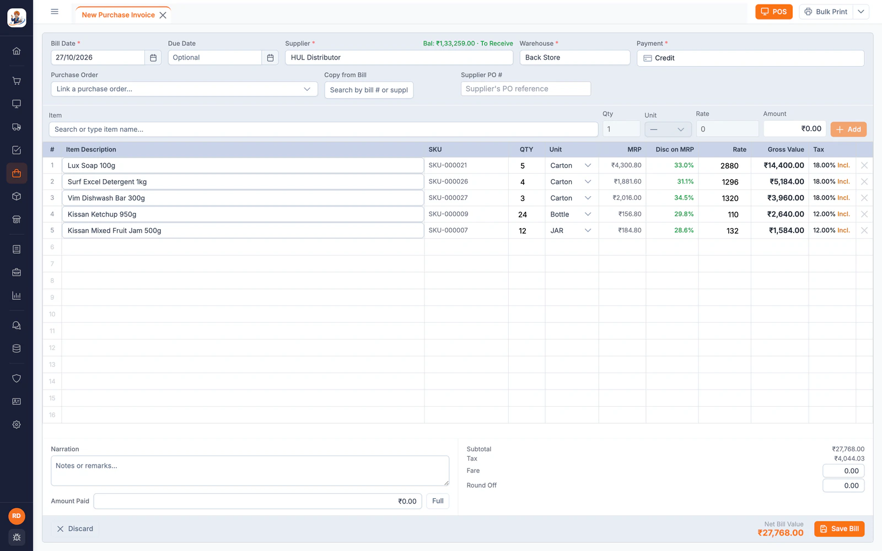Expand the Bulk Print dropdown arrow
This screenshot has height=551, width=882.
coord(861,12)
